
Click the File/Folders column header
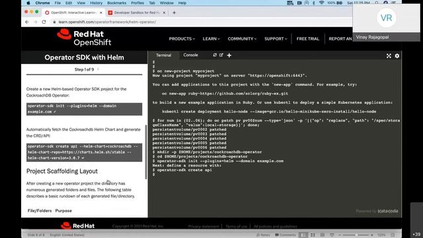[40, 211]
